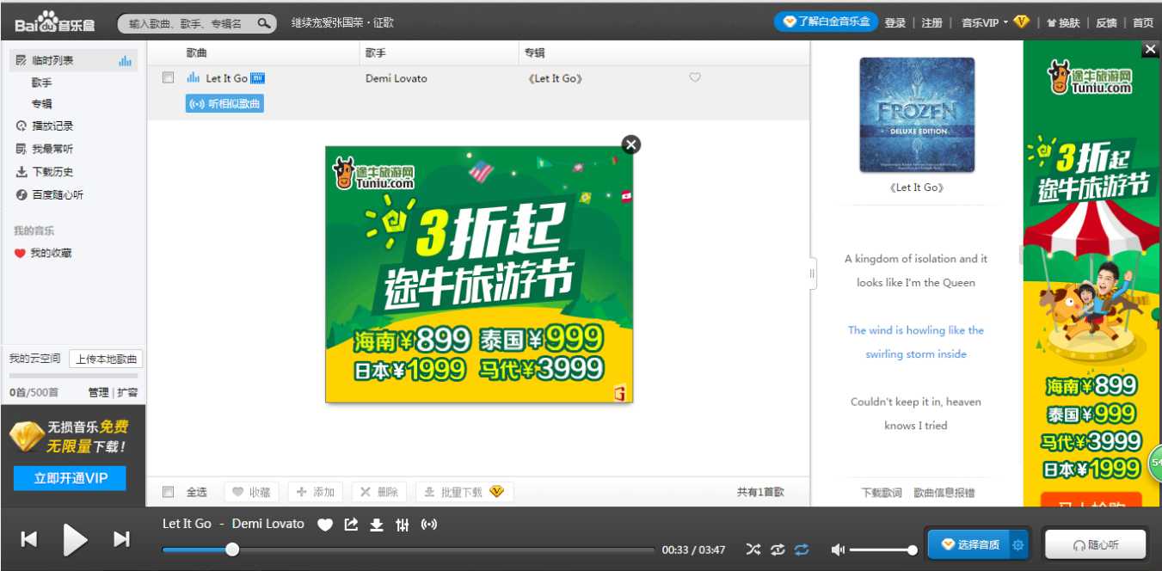This screenshot has width=1162, height=571.
Task: Open the 音乐VIP dropdown menu
Action: [985, 23]
